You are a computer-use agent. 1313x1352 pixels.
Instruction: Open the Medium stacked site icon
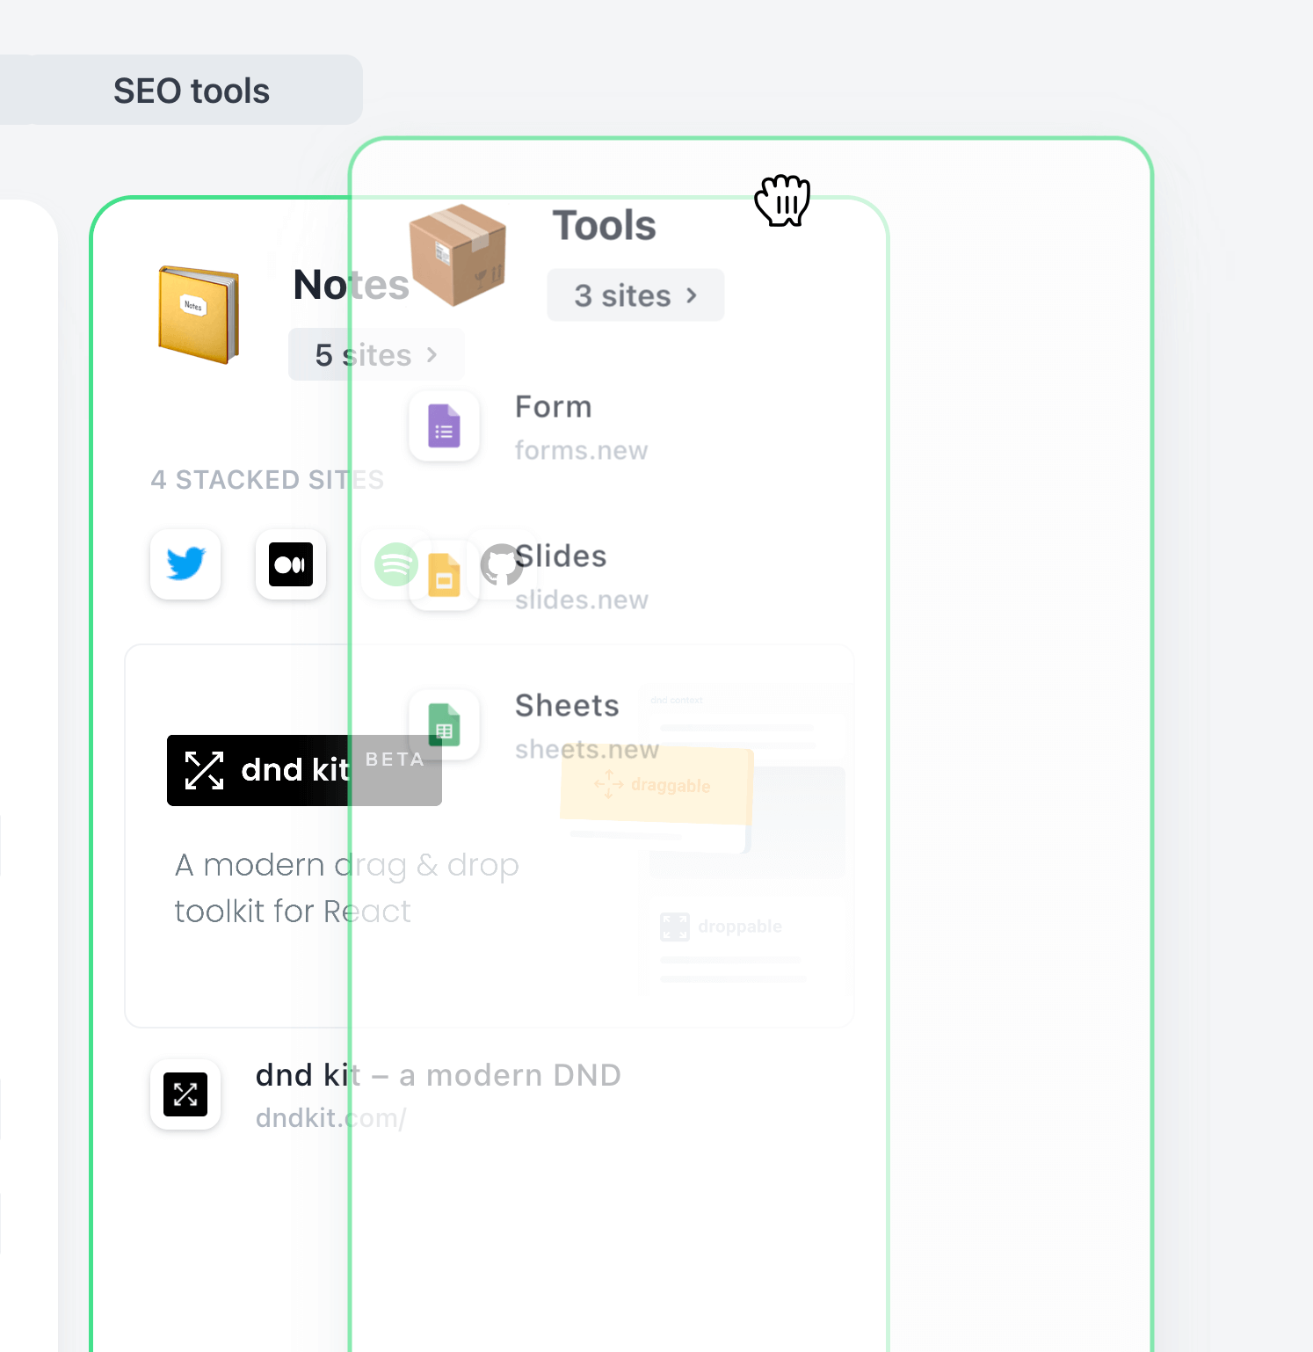pos(291,564)
